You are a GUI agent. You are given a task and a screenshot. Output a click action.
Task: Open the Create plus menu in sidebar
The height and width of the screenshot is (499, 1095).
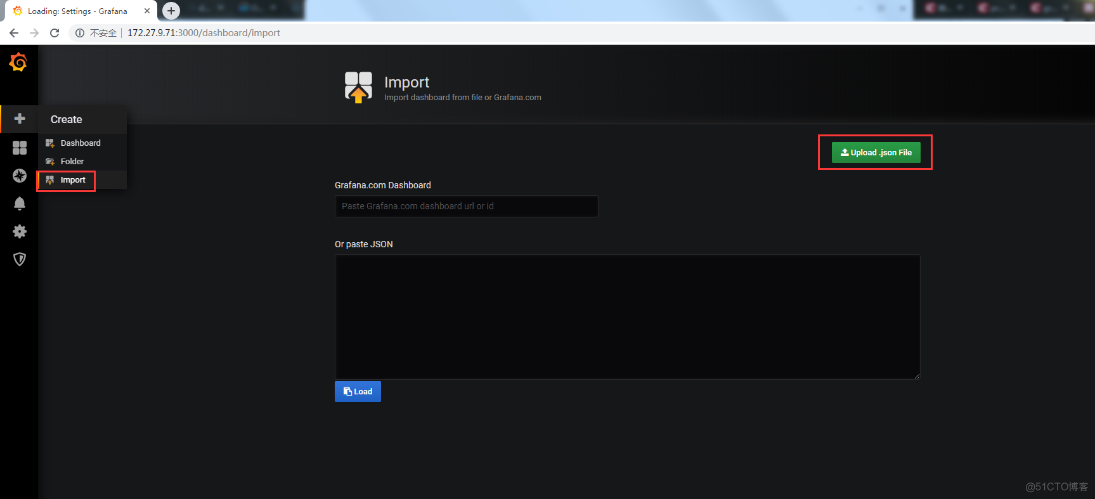point(20,119)
